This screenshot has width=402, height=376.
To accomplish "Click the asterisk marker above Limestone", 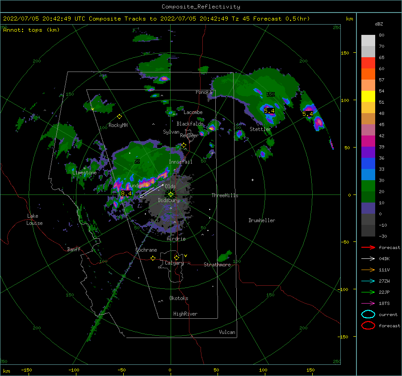I will click(84, 169).
